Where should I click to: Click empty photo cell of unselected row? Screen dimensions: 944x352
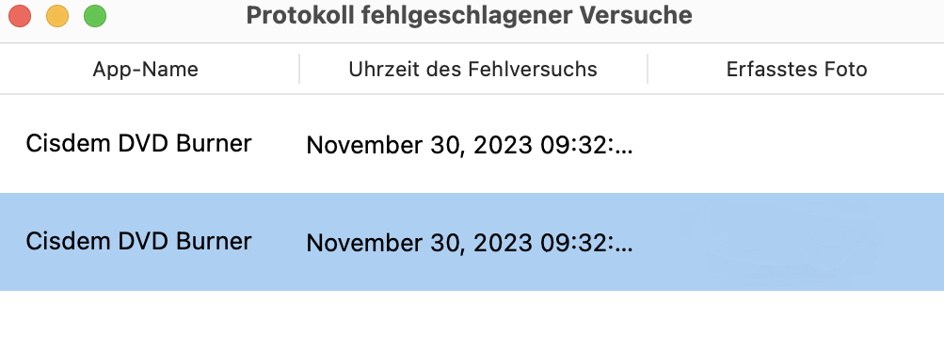pyautogui.click(x=796, y=144)
